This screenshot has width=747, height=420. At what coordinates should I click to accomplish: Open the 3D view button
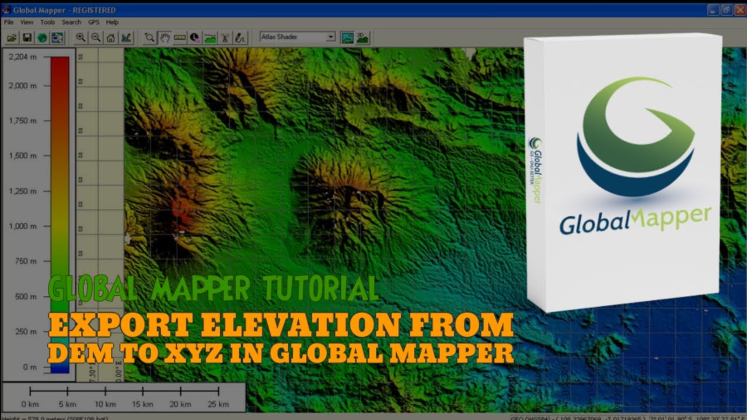362,37
